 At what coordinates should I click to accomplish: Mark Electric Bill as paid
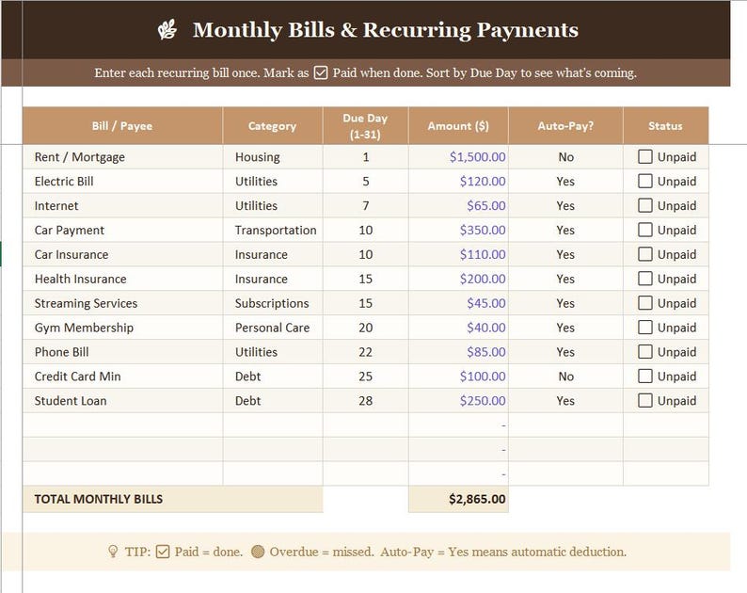click(x=644, y=181)
